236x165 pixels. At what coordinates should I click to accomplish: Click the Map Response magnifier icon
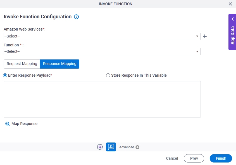tap(8, 124)
